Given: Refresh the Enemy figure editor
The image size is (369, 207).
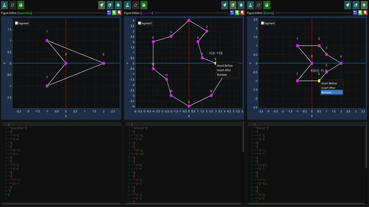Looking at the screenshot, I should pos(258,5).
